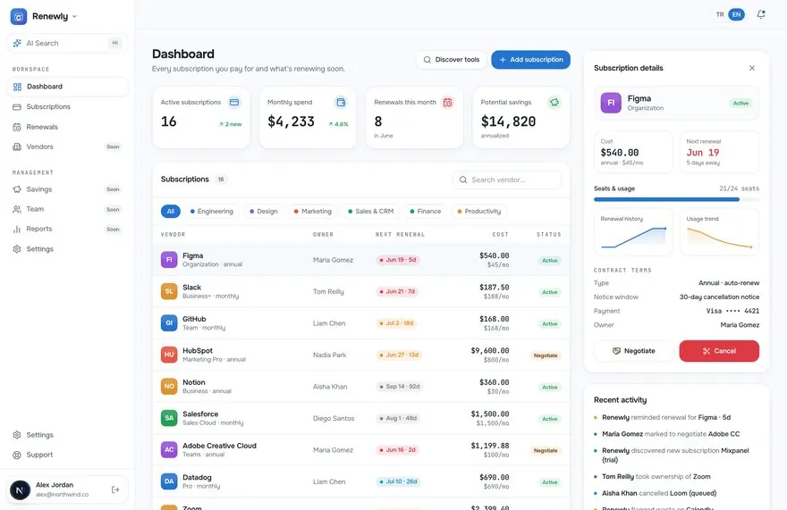Screen dimensions: 787x510
Task: Filter by Marketing category
Action: point(313,211)
